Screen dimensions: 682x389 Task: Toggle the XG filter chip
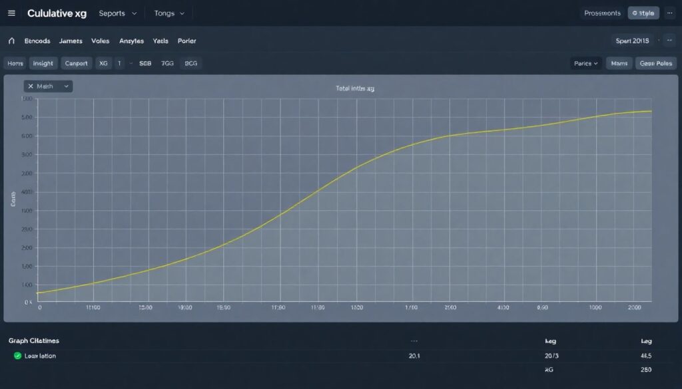(103, 63)
